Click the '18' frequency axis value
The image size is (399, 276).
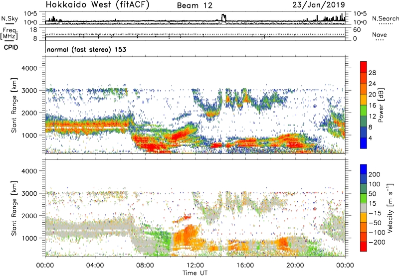click(33, 30)
